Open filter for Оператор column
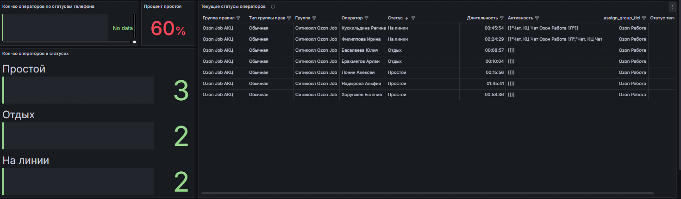 (367, 18)
